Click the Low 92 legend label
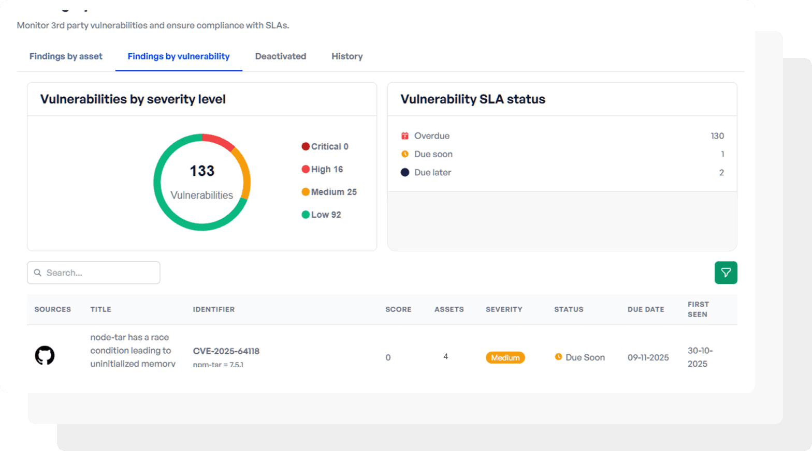The width and height of the screenshot is (812, 451). click(x=326, y=215)
